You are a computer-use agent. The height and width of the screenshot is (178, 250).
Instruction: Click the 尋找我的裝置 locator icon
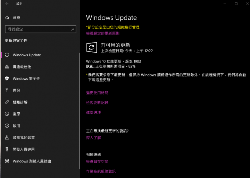7,137
